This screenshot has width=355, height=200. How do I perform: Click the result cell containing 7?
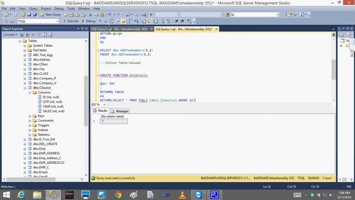pyautogui.click(x=114, y=121)
